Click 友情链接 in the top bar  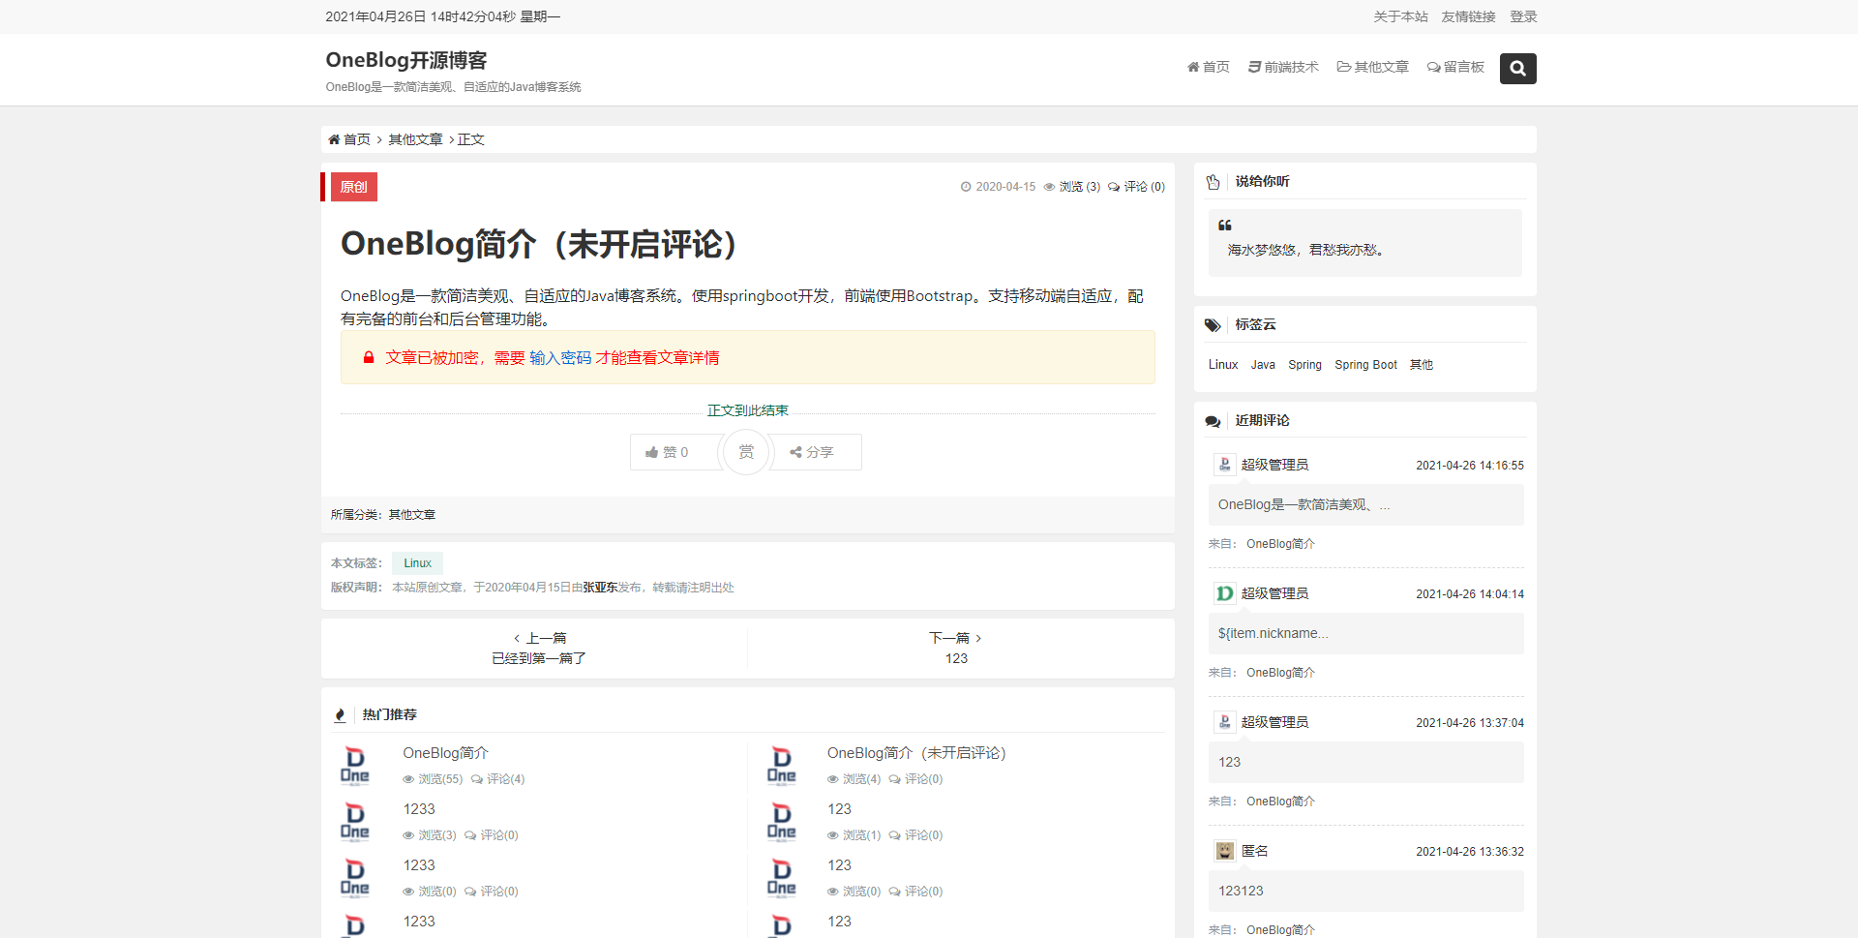(1467, 16)
